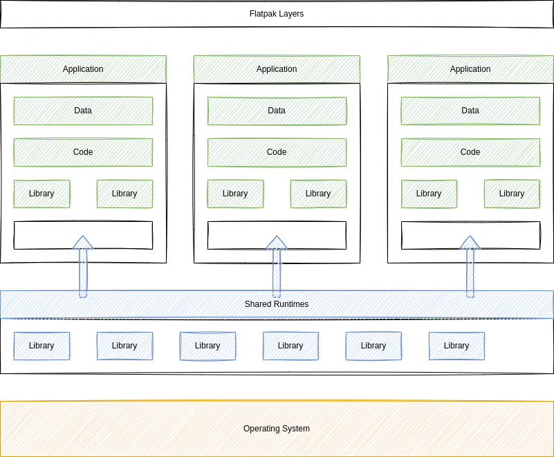Select blue arrow pointing into middle application
Screen dimensions: 554x457
pyautogui.click(x=277, y=267)
